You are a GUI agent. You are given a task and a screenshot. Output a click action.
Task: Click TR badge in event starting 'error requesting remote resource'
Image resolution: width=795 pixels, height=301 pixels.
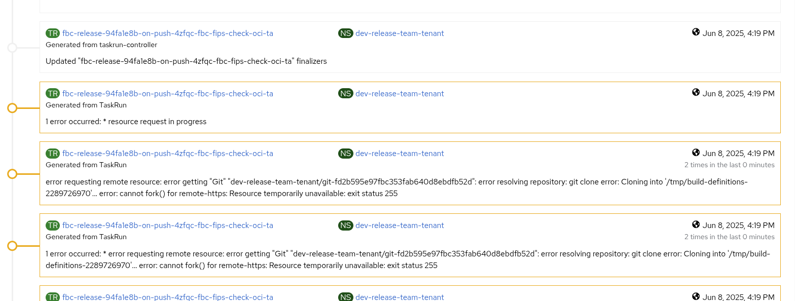[x=53, y=154]
